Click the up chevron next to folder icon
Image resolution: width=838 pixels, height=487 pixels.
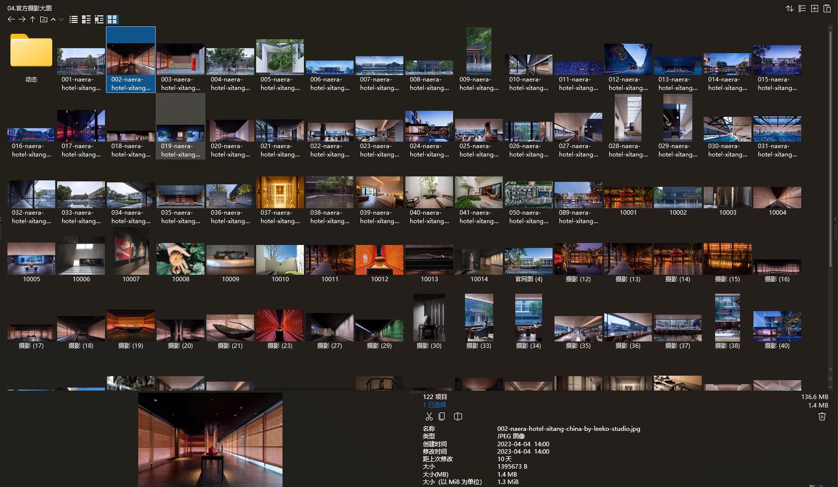point(53,19)
